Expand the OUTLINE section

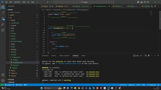11,79
